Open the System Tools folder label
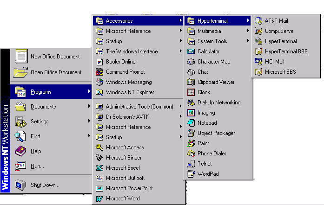 (x=212, y=41)
